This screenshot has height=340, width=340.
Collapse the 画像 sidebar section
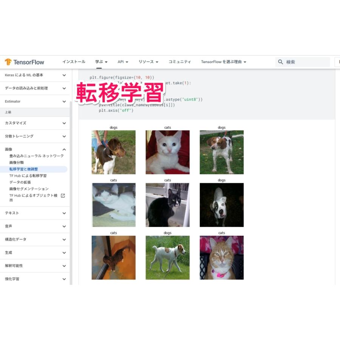[x=35, y=149]
